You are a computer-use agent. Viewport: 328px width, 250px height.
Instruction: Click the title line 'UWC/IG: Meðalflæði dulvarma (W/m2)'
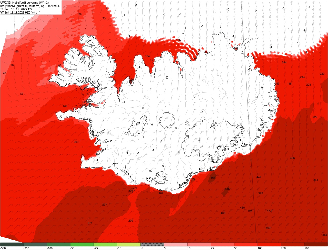(x=25, y=2)
